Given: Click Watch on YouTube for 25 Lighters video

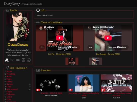Looking at the screenshot, I should pos(68,47).
